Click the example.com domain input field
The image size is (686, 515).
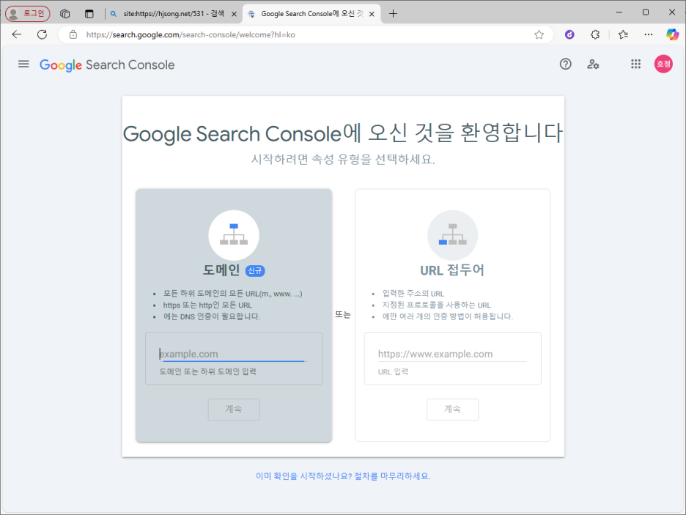click(234, 354)
